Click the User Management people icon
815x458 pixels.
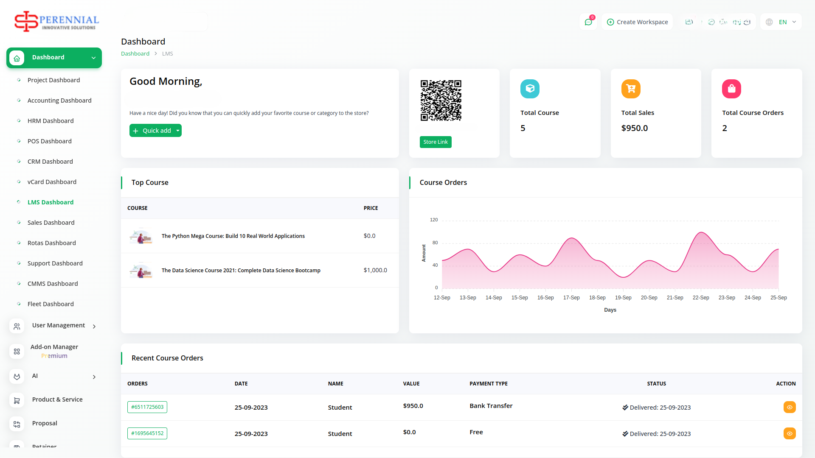pyautogui.click(x=17, y=326)
